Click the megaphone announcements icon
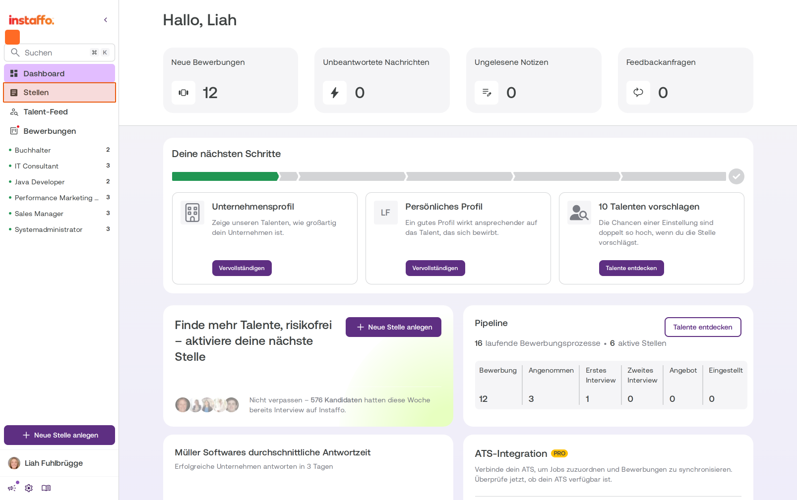Image resolution: width=797 pixels, height=500 pixels. pos(12,488)
